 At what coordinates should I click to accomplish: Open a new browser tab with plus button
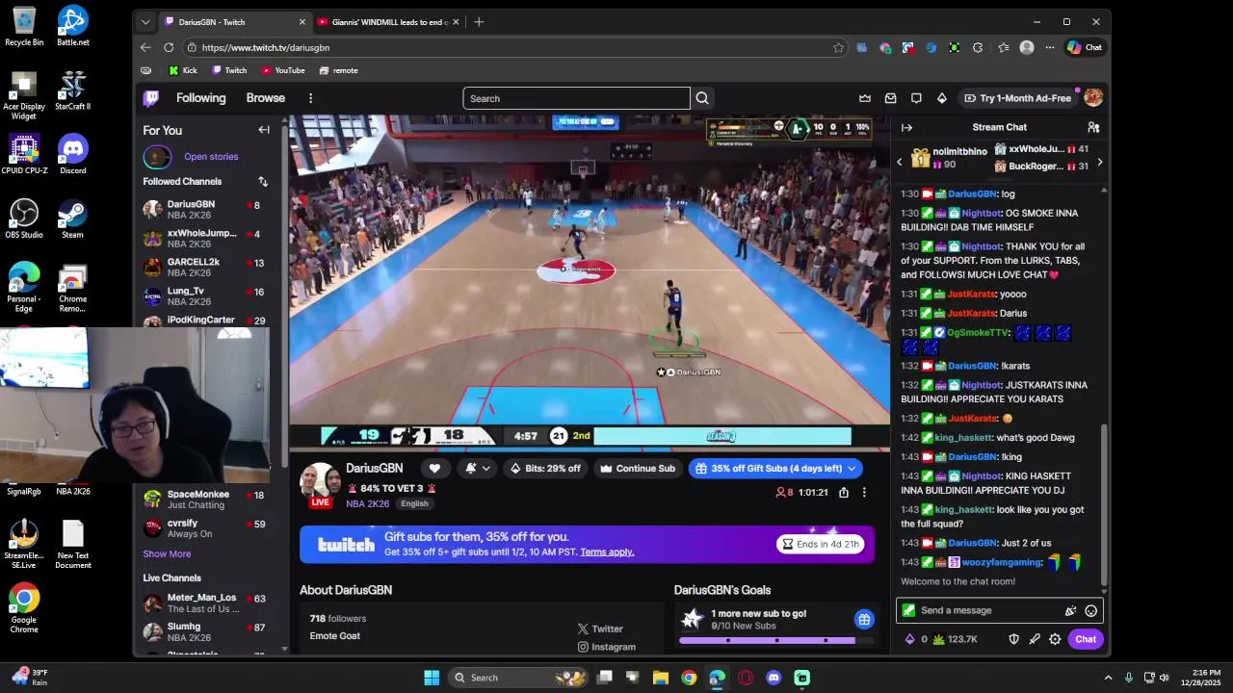click(479, 21)
